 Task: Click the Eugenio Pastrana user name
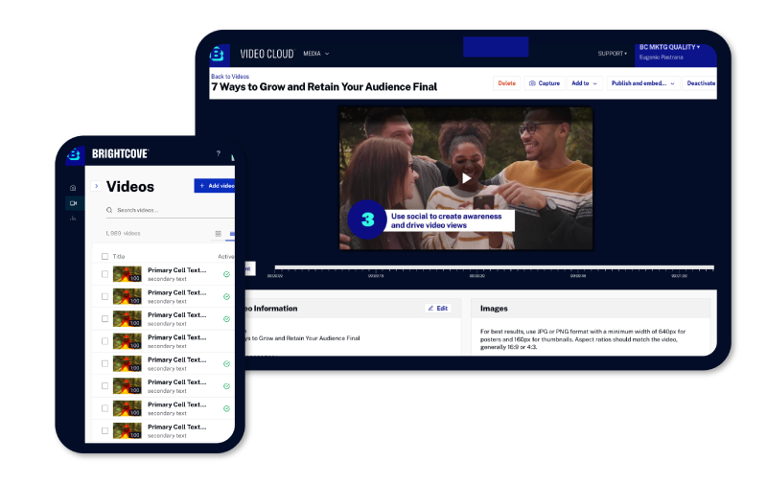tap(661, 58)
